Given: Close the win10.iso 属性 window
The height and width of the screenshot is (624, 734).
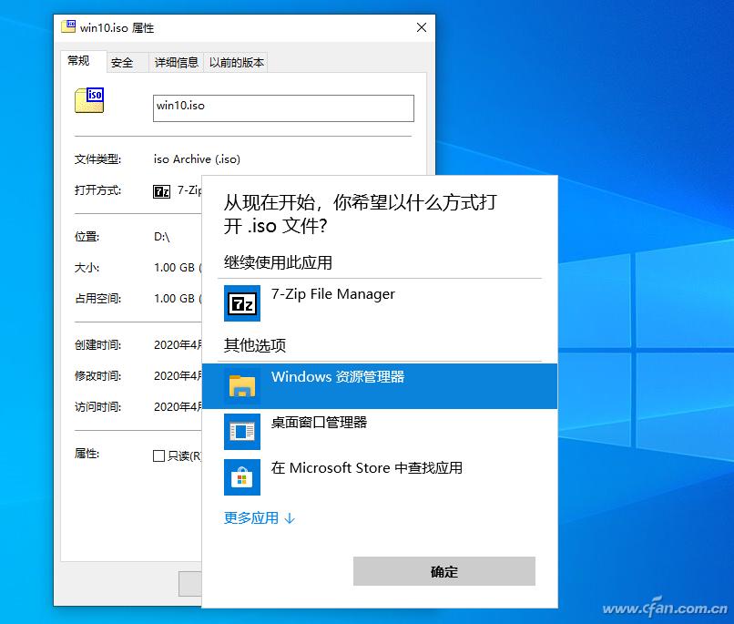Looking at the screenshot, I should [422, 27].
